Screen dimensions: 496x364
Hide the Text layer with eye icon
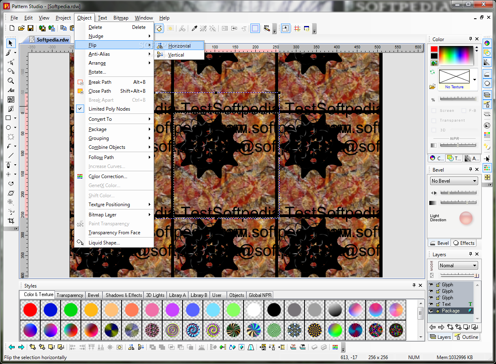431,304
